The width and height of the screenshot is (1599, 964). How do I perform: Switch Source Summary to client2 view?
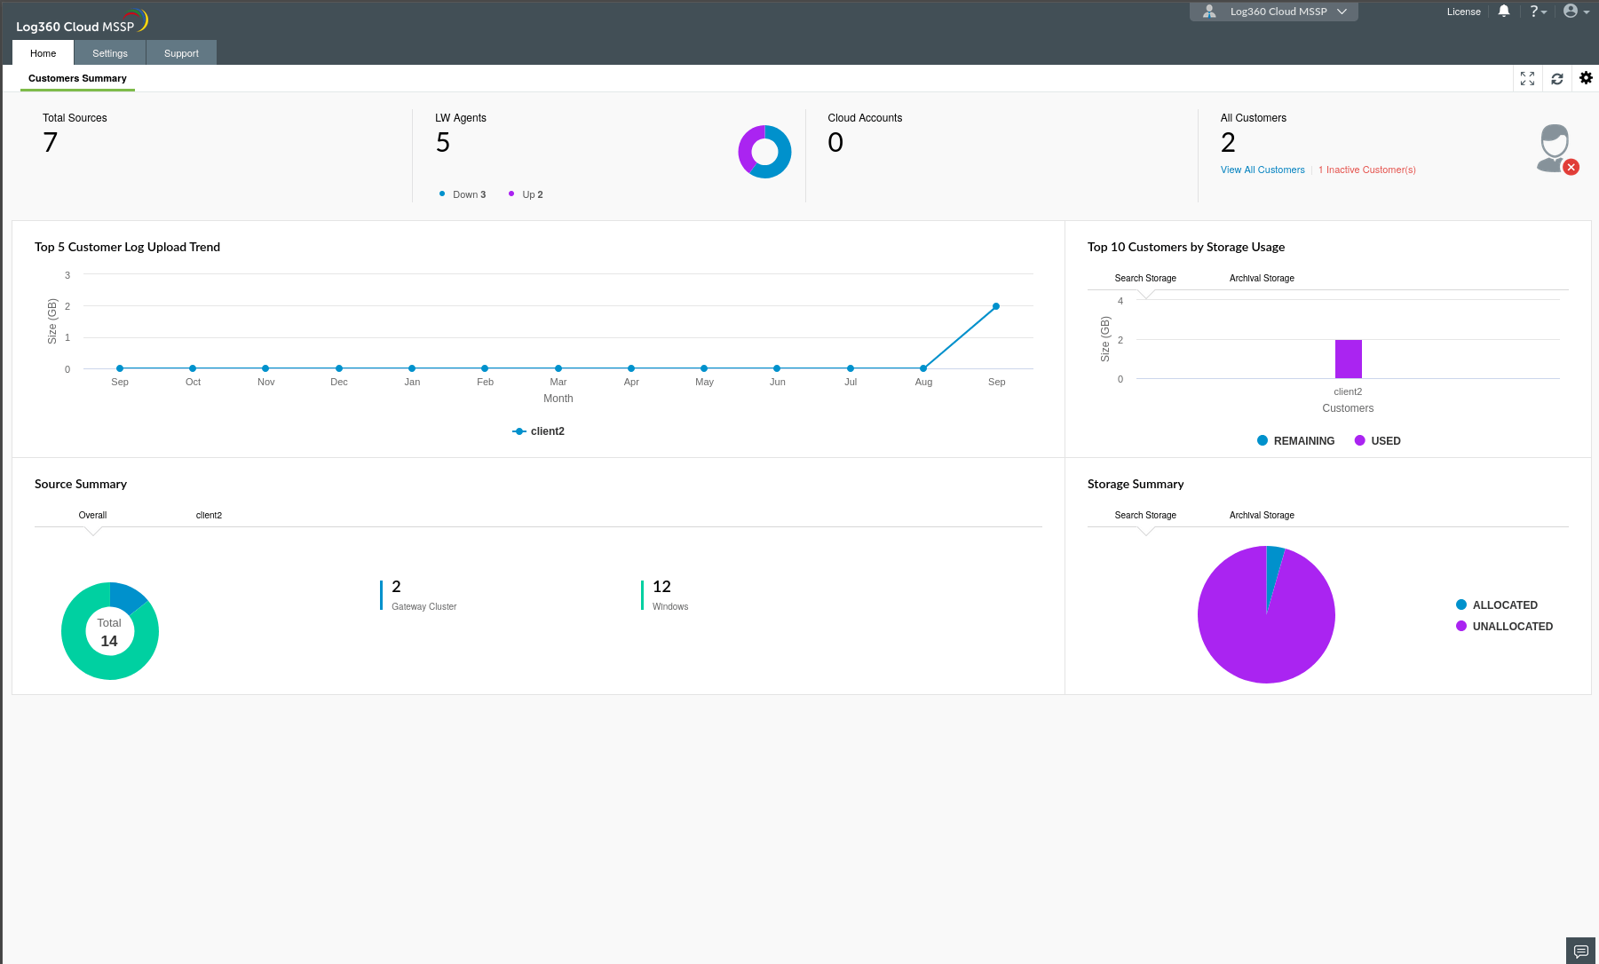209,515
